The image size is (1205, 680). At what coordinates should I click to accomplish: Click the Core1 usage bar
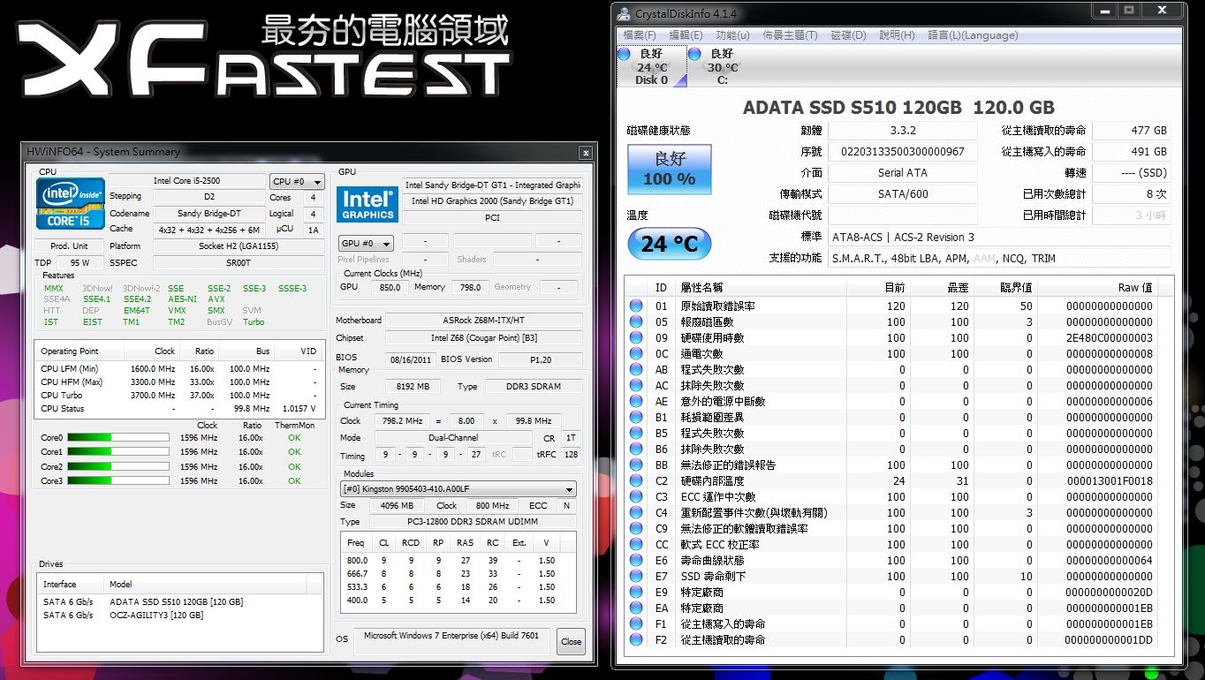[117, 451]
